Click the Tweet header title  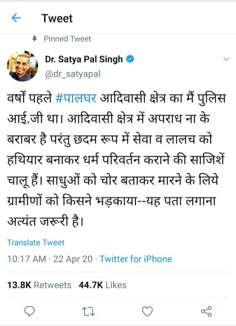point(57,18)
